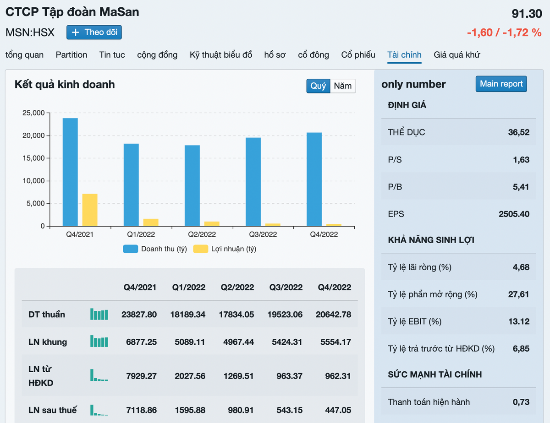Viewport: 550px width, 423px height.
Task: Click the LN sau thuế sparkline icon
Action: (x=99, y=410)
